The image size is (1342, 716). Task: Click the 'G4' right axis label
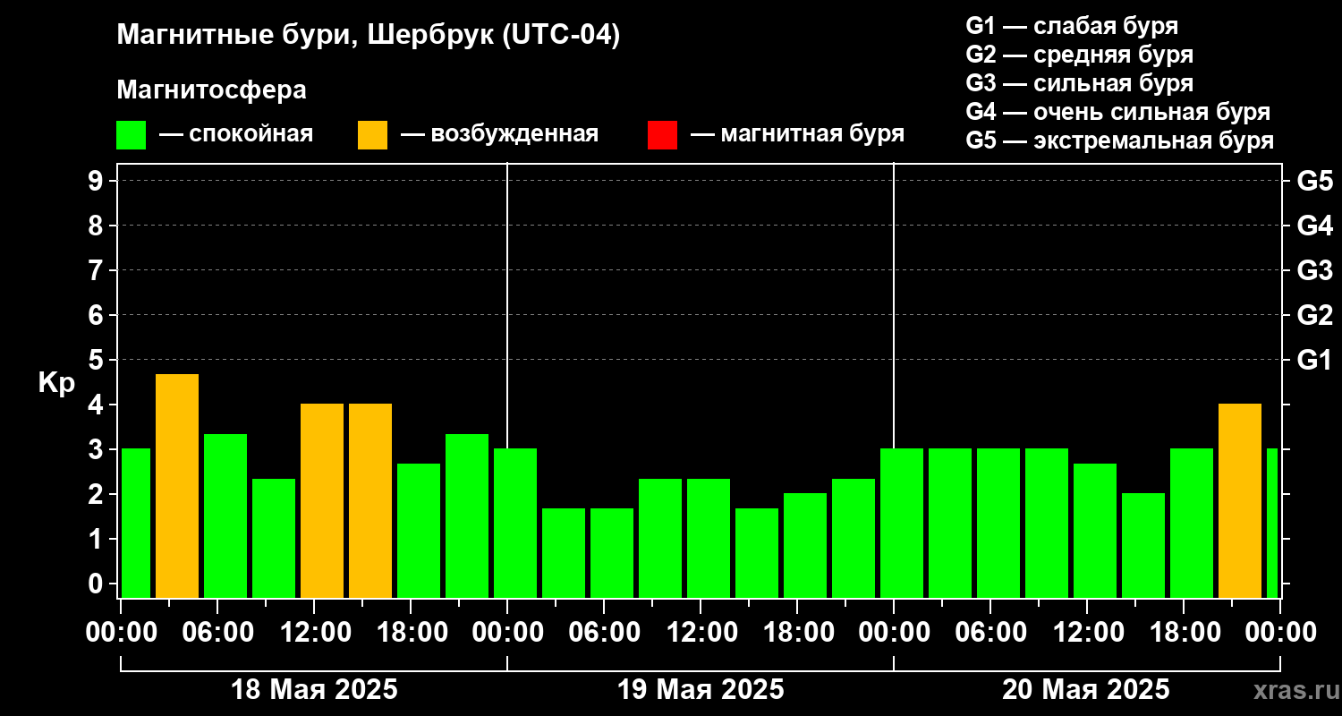point(1315,226)
